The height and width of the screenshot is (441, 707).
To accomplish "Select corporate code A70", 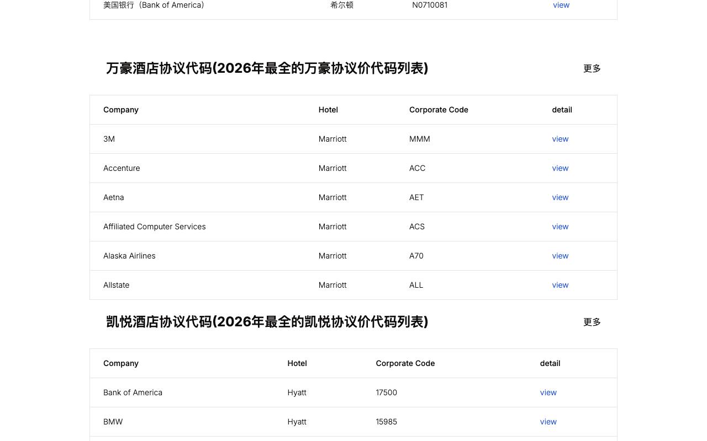I will 416,256.
